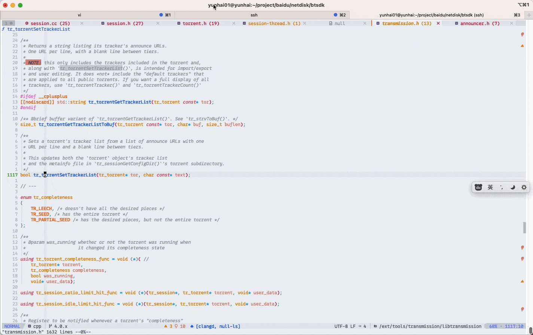Click the cpp filetype icon in statusline
The image size is (533, 335).
click(x=30, y=326)
